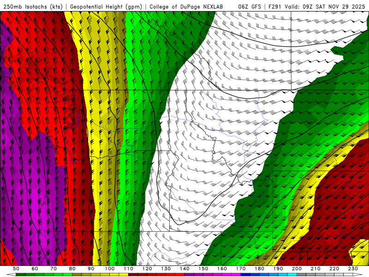Click the '180' value on the color scale
This screenshot has width=369, height=277.
[259, 269]
